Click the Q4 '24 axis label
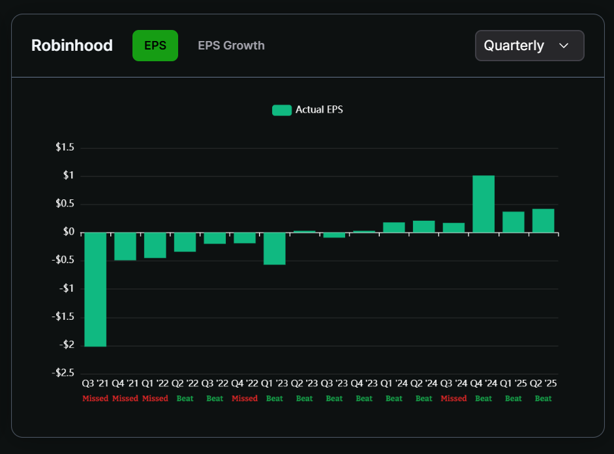 pyautogui.click(x=484, y=383)
